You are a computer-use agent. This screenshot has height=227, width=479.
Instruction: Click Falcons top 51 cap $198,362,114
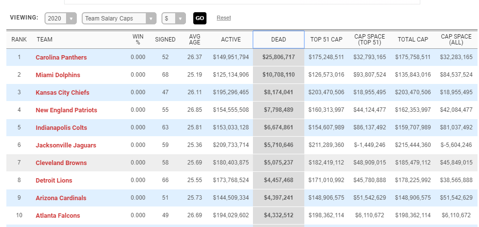pyautogui.click(x=326, y=215)
